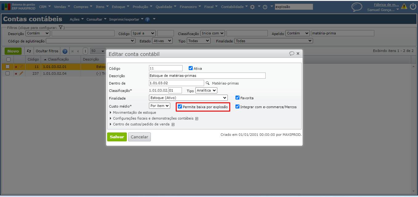The height and width of the screenshot is (197, 418).
Task: Open the chat speech bubble icon in header
Action: (357, 7)
